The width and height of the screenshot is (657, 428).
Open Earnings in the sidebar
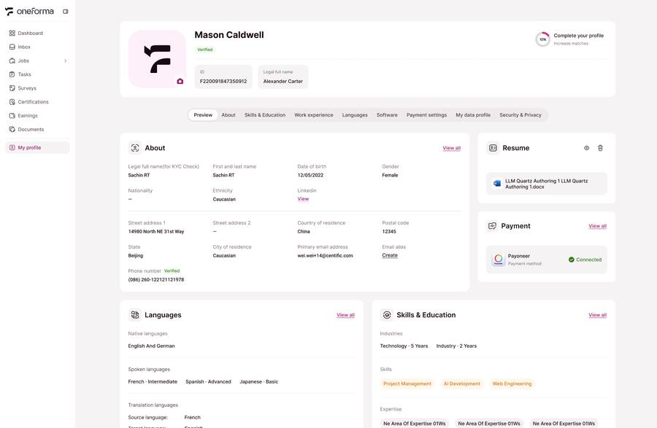[x=37, y=115]
